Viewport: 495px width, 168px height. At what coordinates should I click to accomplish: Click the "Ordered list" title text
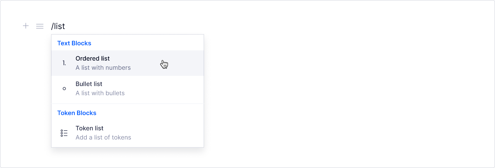(93, 59)
